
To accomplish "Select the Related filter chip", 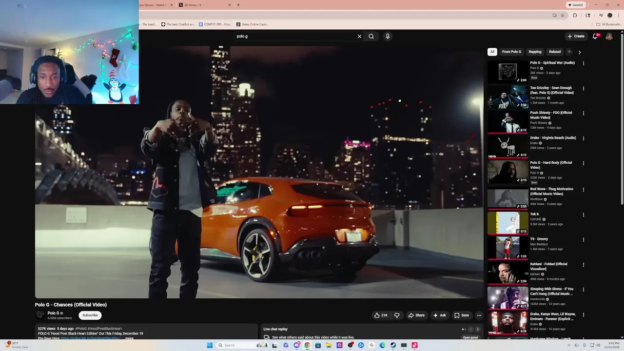I will (x=555, y=52).
